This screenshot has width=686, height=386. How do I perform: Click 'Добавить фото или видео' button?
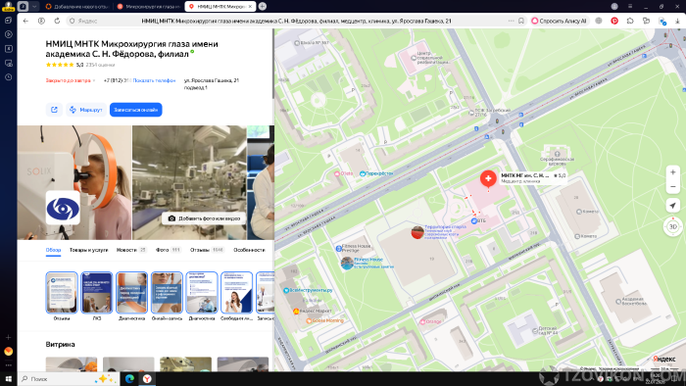[204, 218]
